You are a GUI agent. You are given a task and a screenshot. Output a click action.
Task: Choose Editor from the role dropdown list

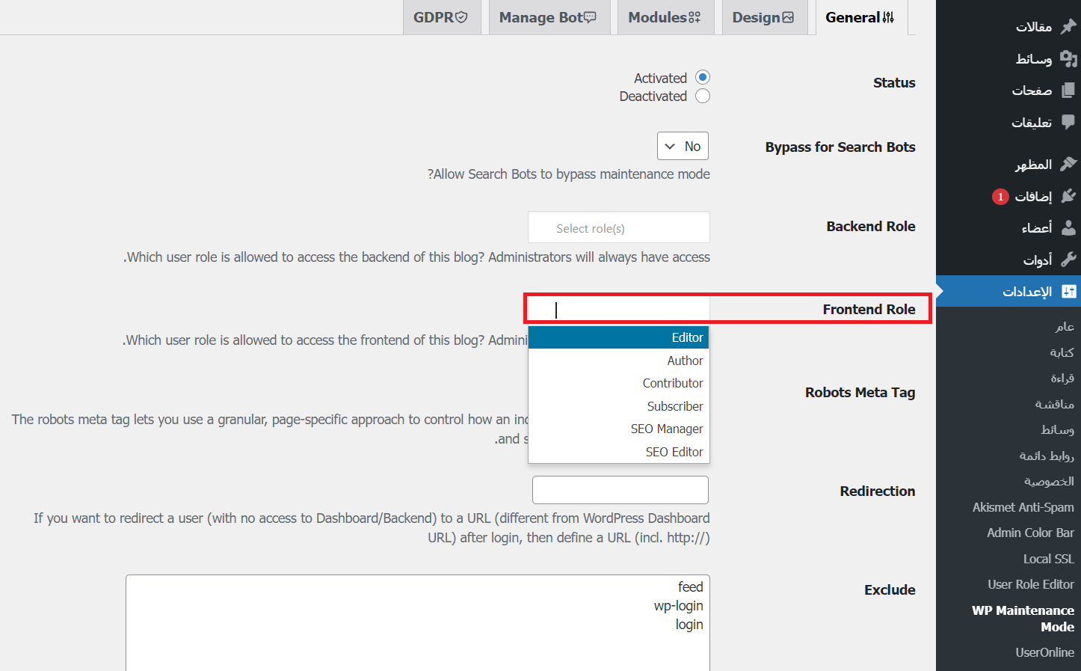(618, 337)
